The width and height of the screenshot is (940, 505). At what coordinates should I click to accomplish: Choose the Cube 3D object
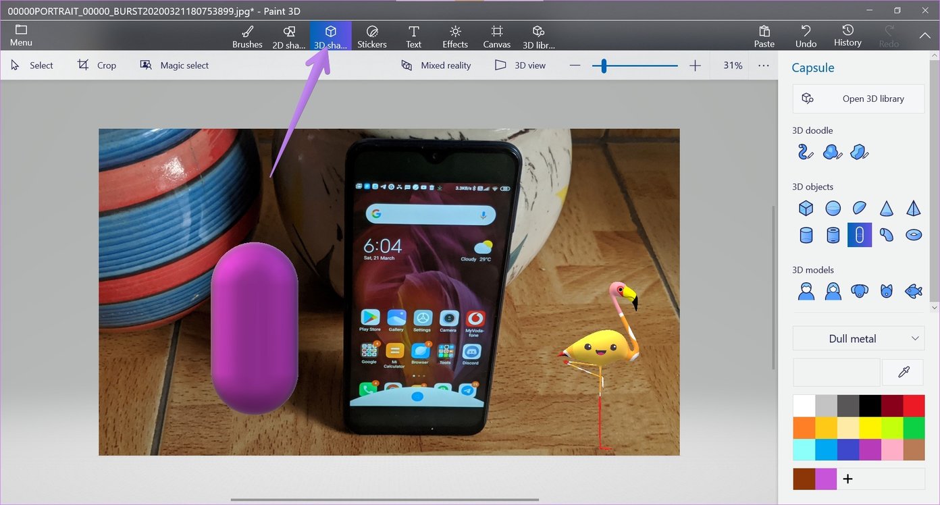[x=806, y=208]
